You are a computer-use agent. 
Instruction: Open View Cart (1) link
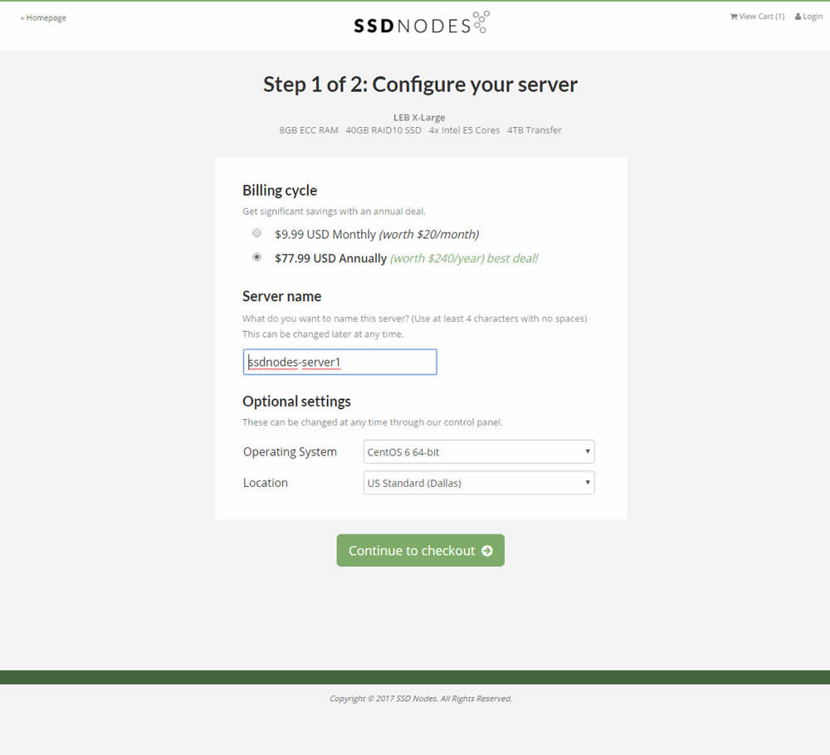(x=761, y=17)
